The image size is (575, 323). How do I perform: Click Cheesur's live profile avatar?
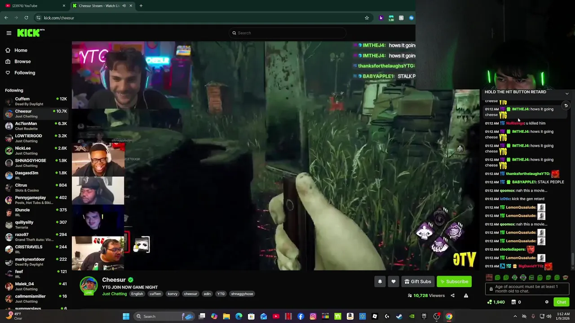[88, 286]
